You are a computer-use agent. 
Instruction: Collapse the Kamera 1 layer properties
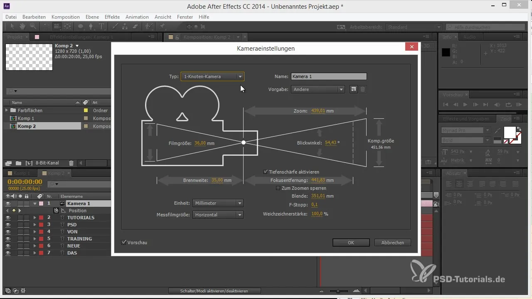[35, 203]
